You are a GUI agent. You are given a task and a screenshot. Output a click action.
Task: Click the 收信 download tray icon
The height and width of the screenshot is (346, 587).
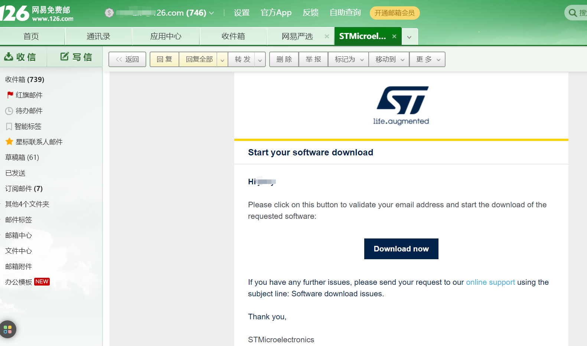click(x=9, y=56)
